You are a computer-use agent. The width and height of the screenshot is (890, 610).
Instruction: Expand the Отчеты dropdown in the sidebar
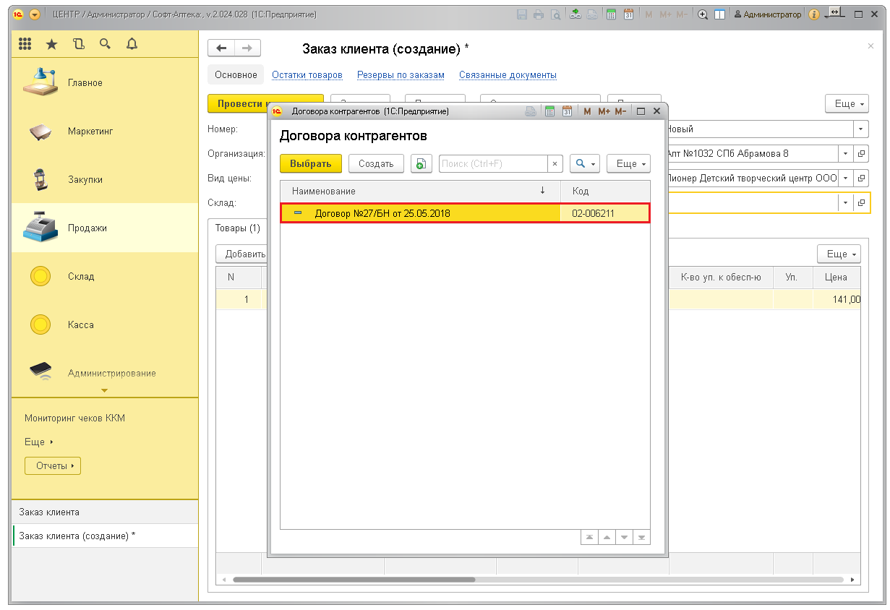click(53, 466)
